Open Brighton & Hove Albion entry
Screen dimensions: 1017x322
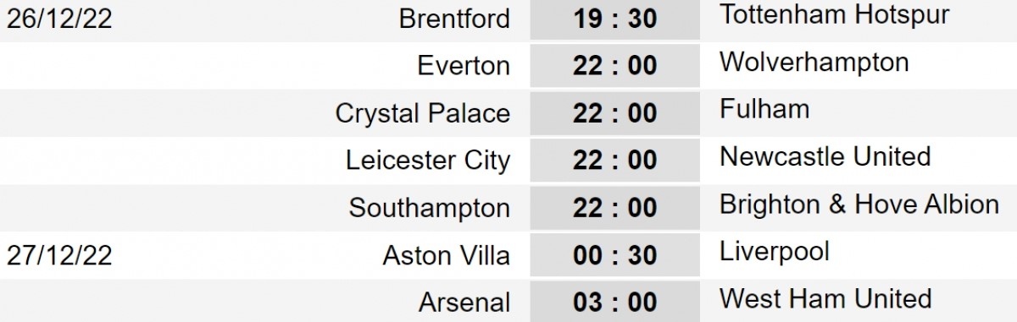(859, 204)
